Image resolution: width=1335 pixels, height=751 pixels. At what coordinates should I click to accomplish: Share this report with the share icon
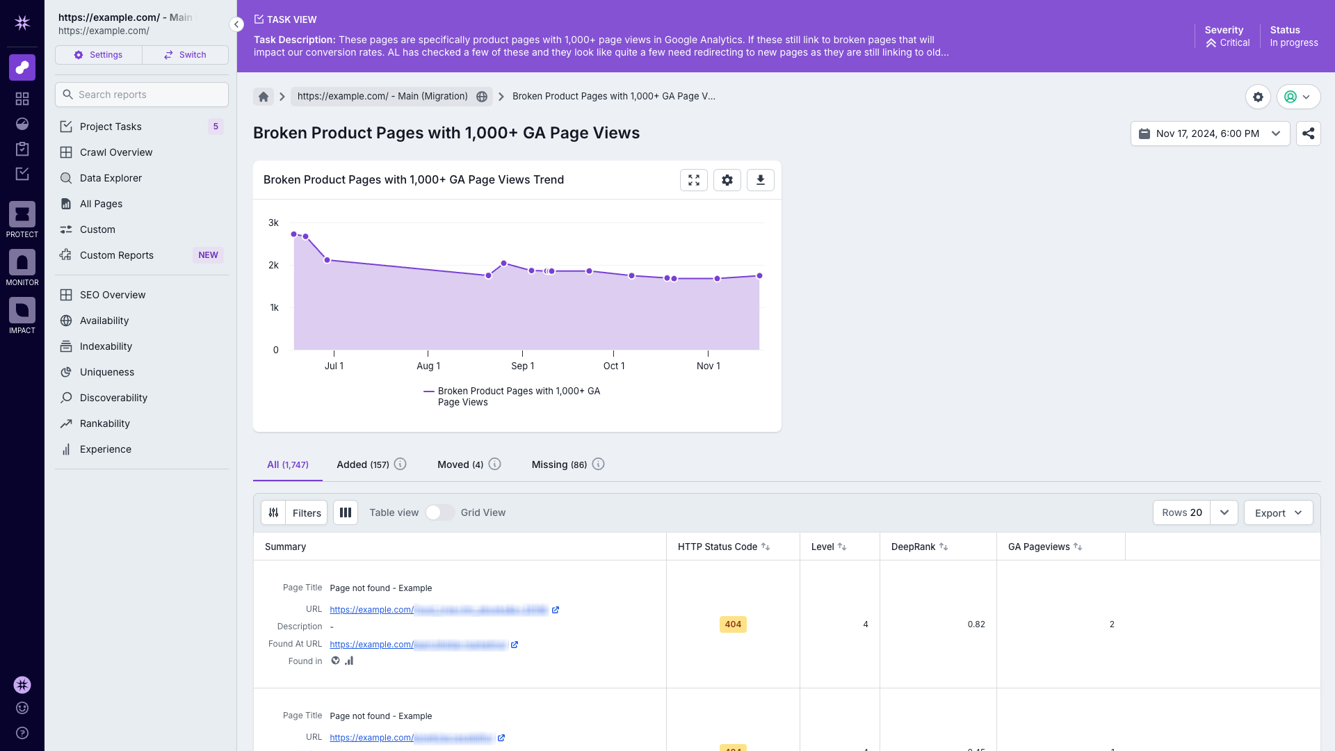click(x=1309, y=134)
